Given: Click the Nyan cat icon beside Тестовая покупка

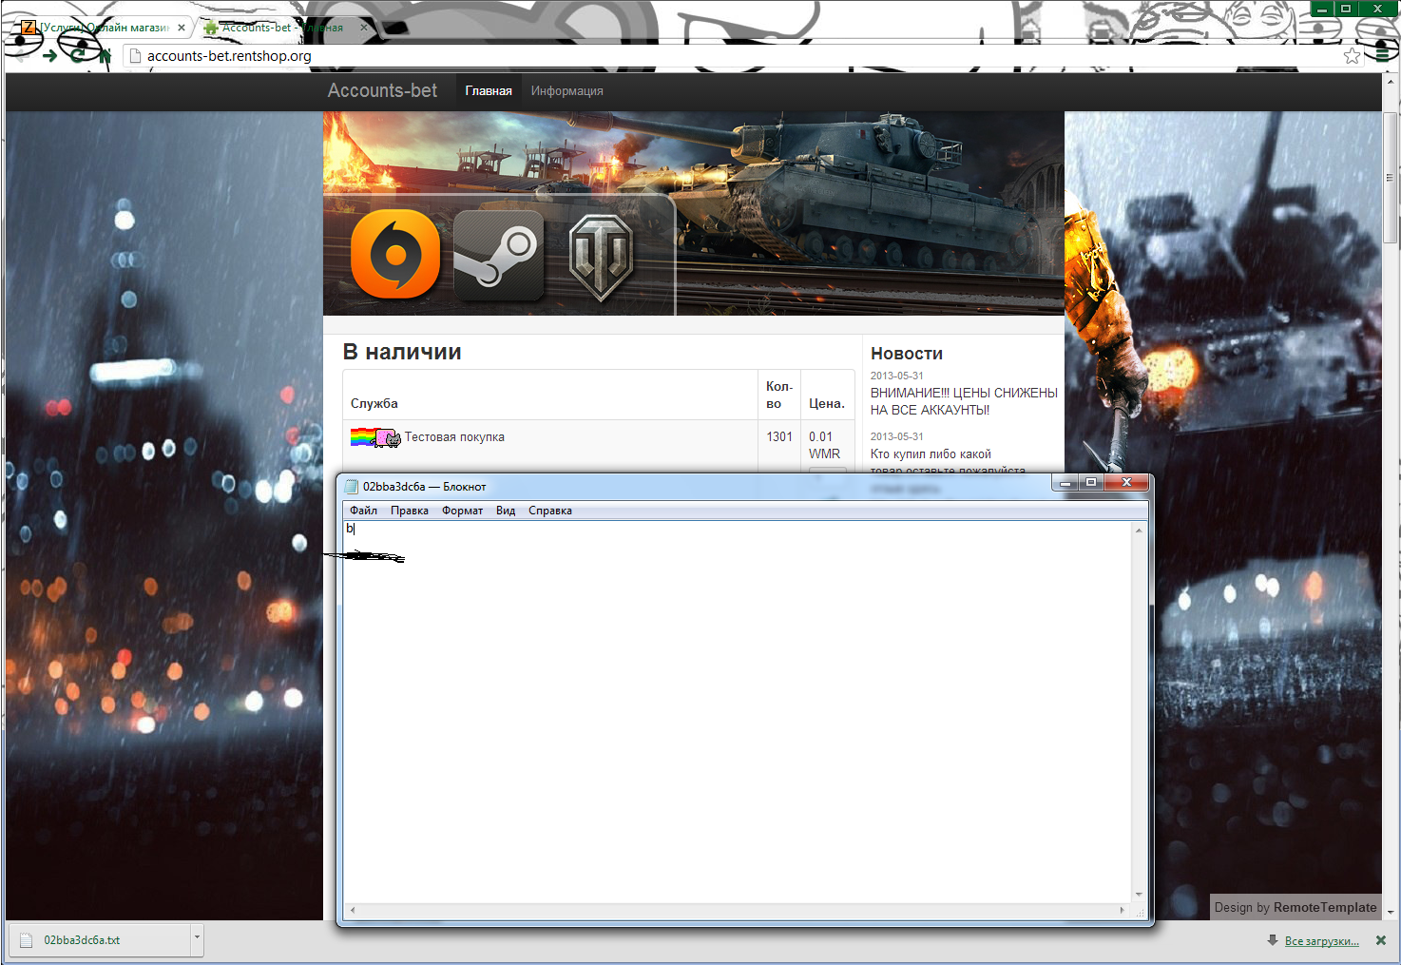Looking at the screenshot, I should [375, 437].
